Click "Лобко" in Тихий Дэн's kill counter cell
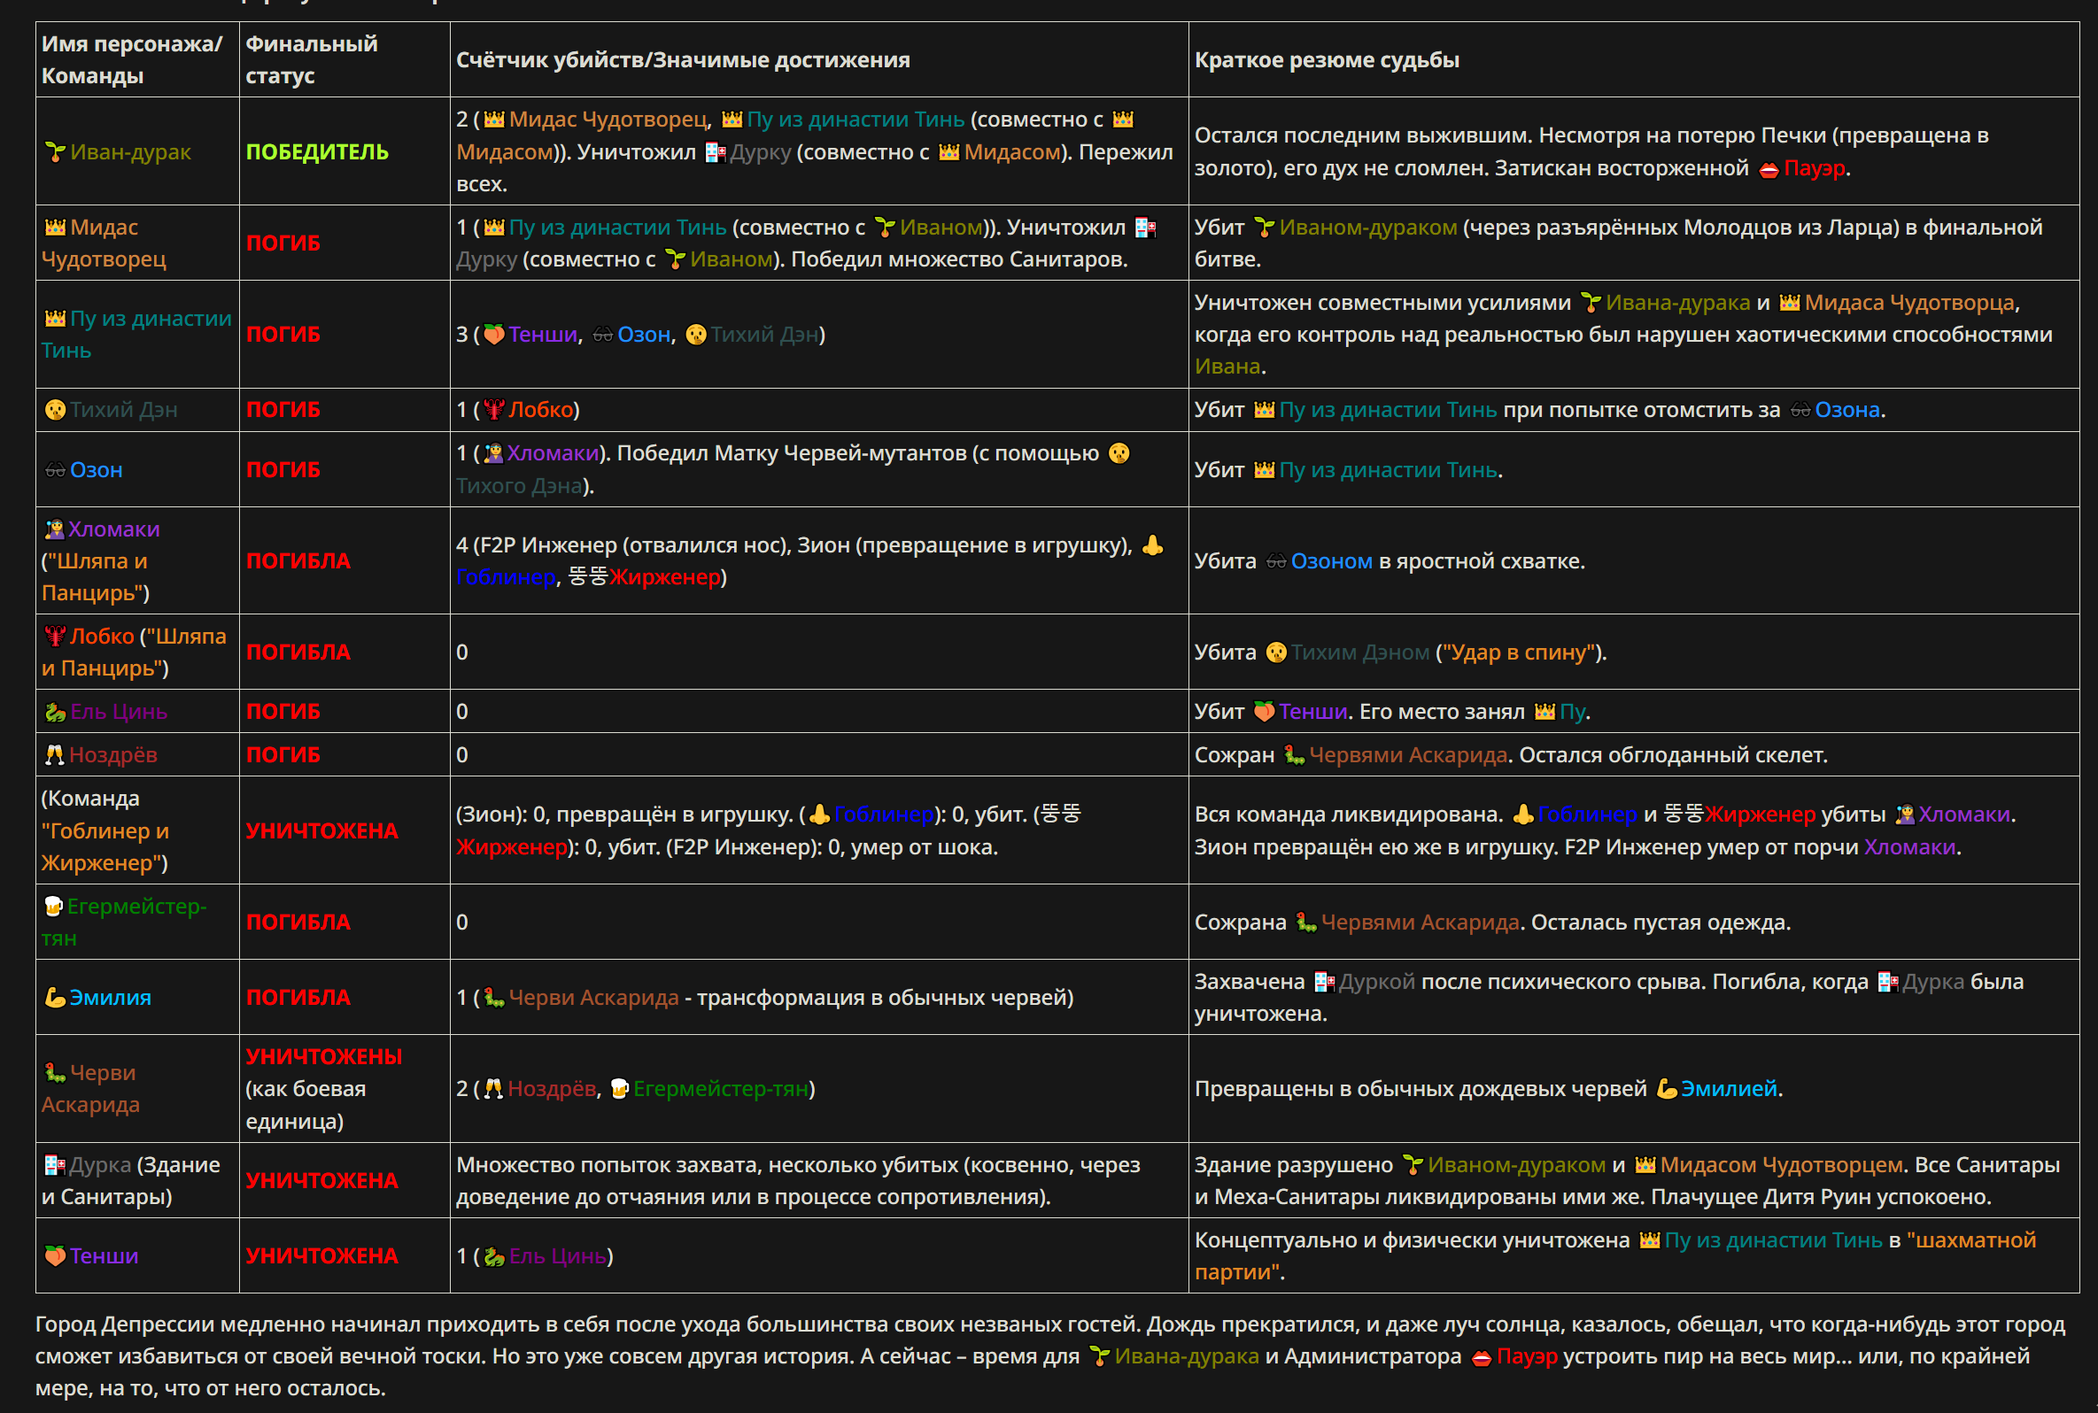 [542, 410]
